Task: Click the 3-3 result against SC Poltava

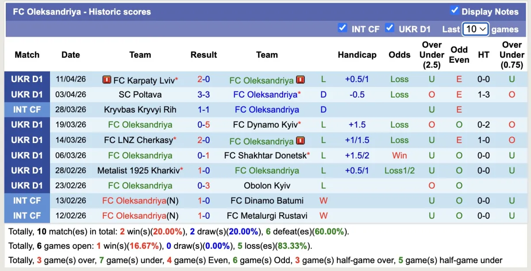Action: 204,95
